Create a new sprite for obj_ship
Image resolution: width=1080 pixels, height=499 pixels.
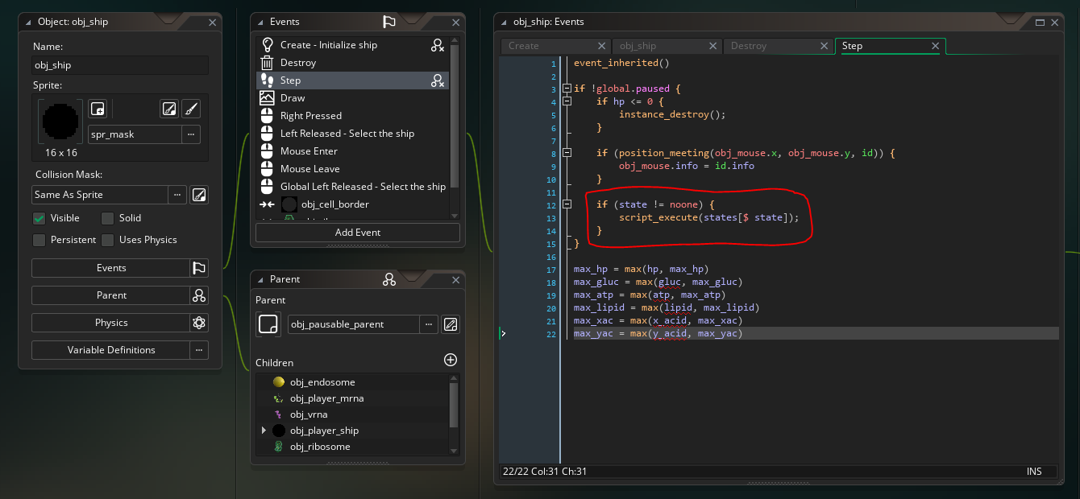(98, 109)
